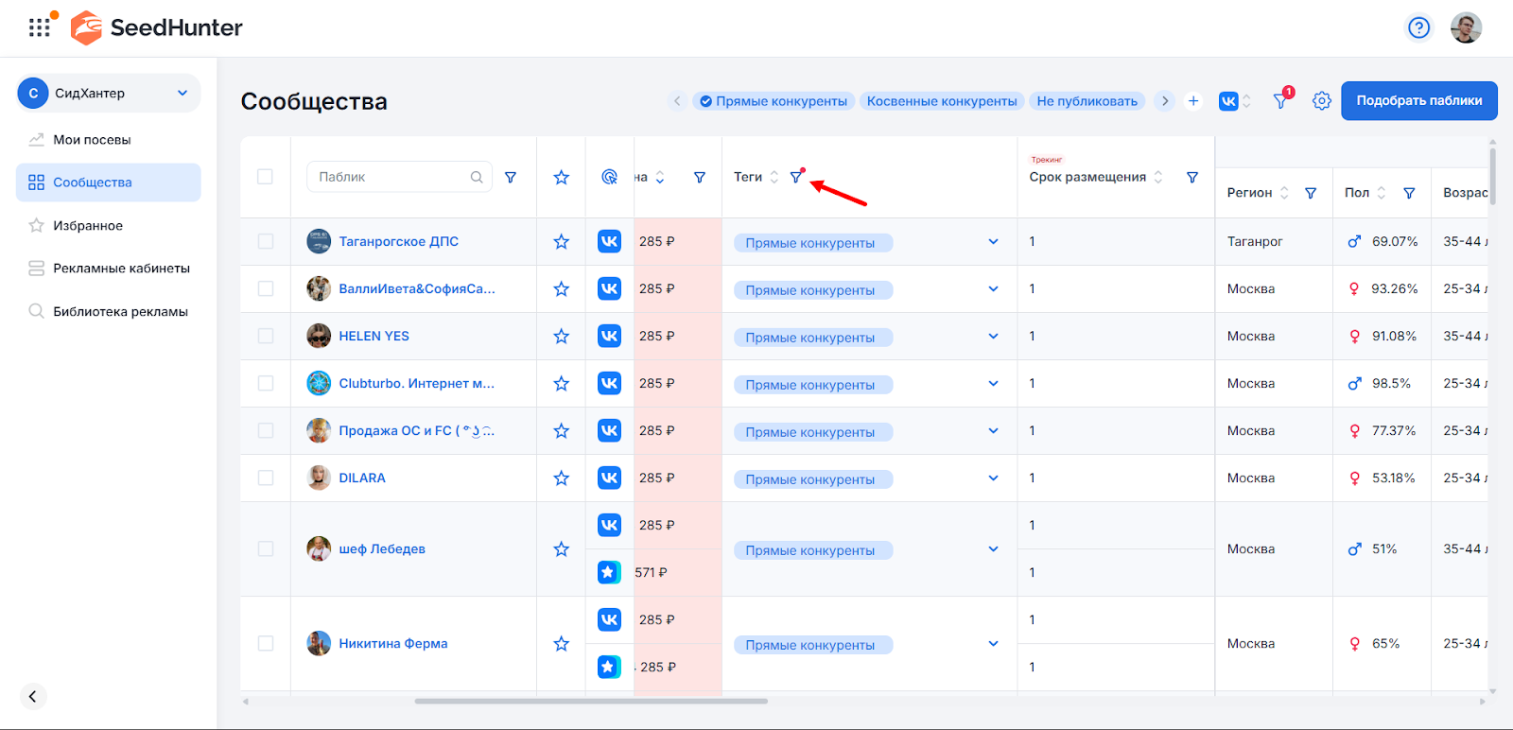The image size is (1513, 730).
Task: Open the top filter icon with badge
Action: (1280, 100)
